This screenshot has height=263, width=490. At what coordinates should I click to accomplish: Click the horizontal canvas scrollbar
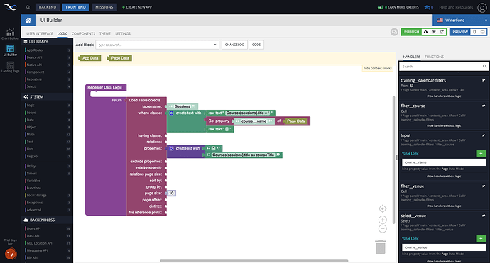(x=254, y=261)
